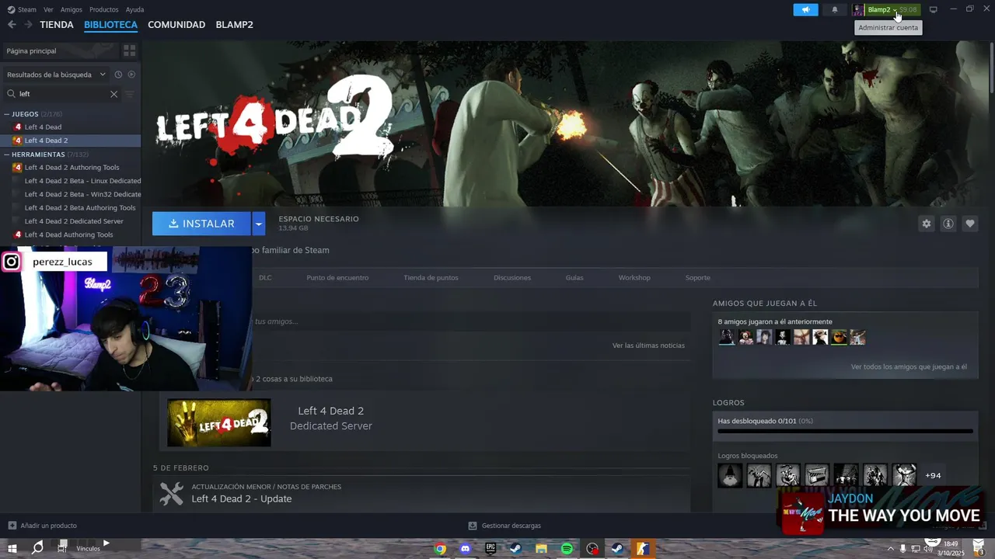
Task: Open the DLC tab
Action: (x=265, y=277)
